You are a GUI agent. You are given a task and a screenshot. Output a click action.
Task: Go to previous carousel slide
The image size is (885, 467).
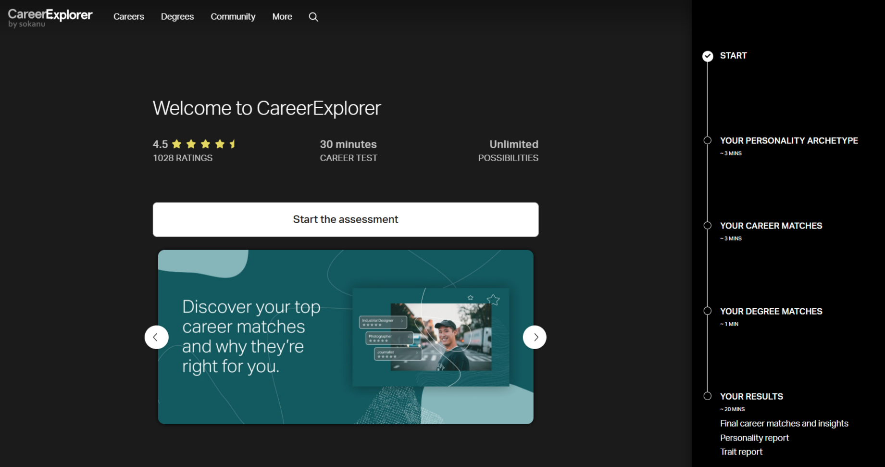pos(156,337)
